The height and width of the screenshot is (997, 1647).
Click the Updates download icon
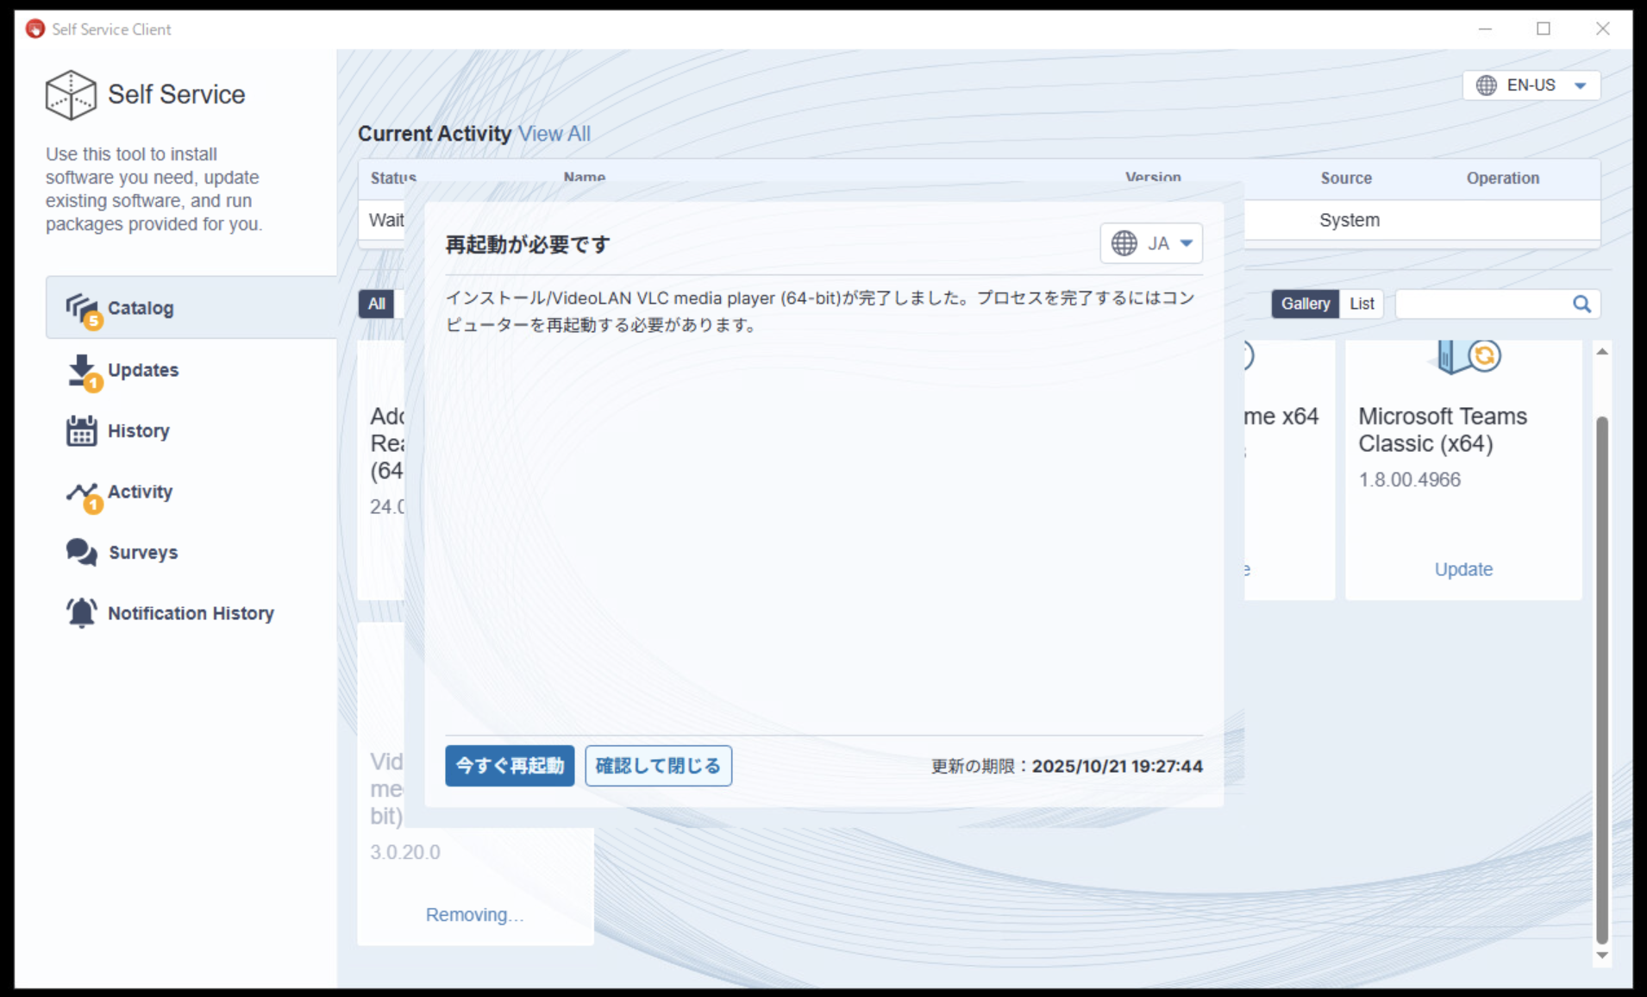coord(82,371)
